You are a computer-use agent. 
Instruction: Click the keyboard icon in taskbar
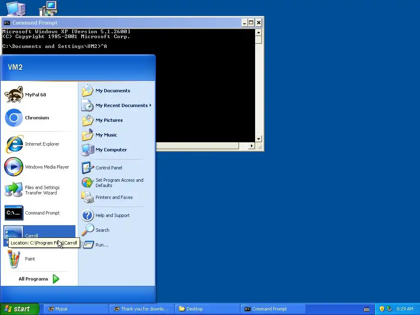click(367, 309)
